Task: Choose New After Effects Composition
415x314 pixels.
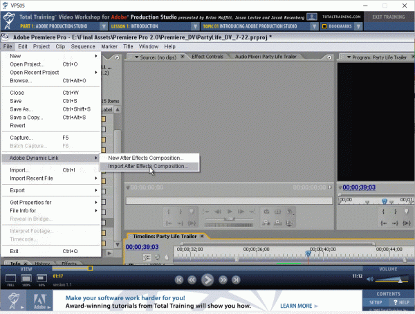Action: (149, 158)
